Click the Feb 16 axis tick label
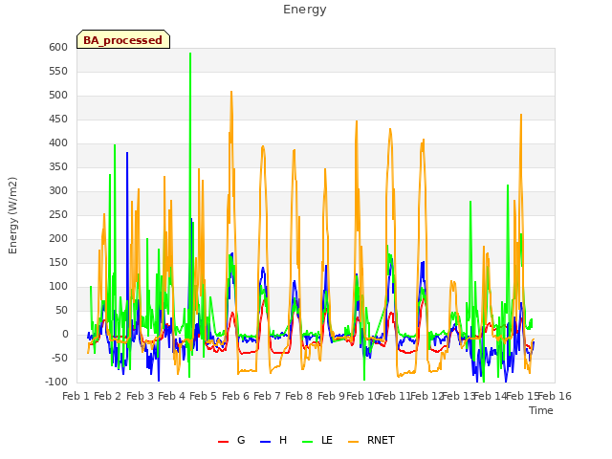The height and width of the screenshot is (459, 612). click(555, 396)
